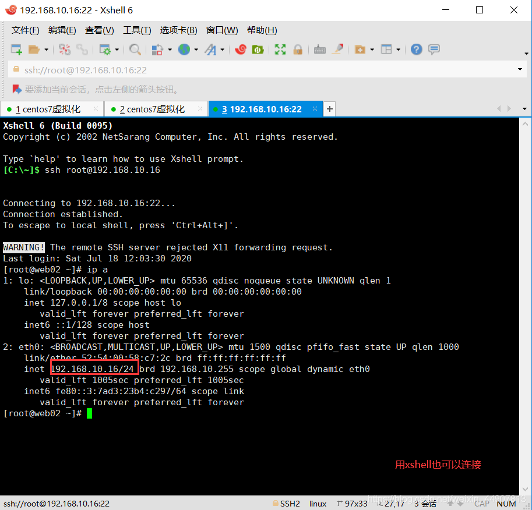Viewport: 532px width, 510px height.
Task: Expand the font dropdown arrow
Action: [x=223, y=50]
